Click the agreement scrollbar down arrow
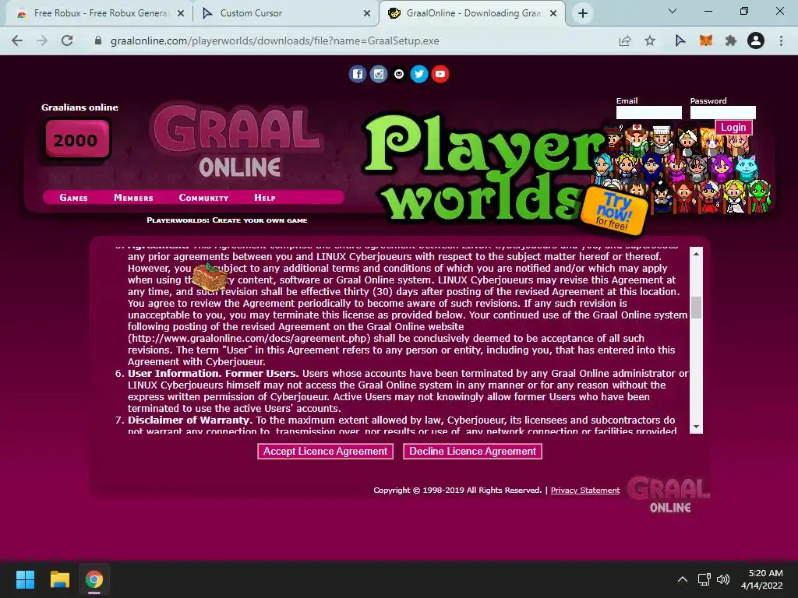 696,427
